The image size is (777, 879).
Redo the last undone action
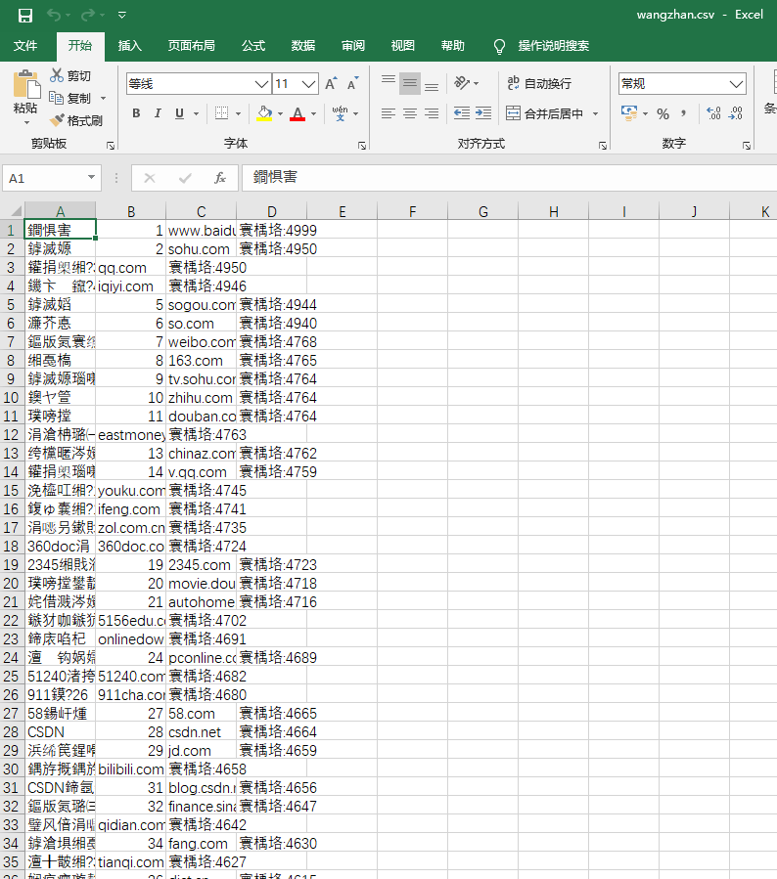88,15
